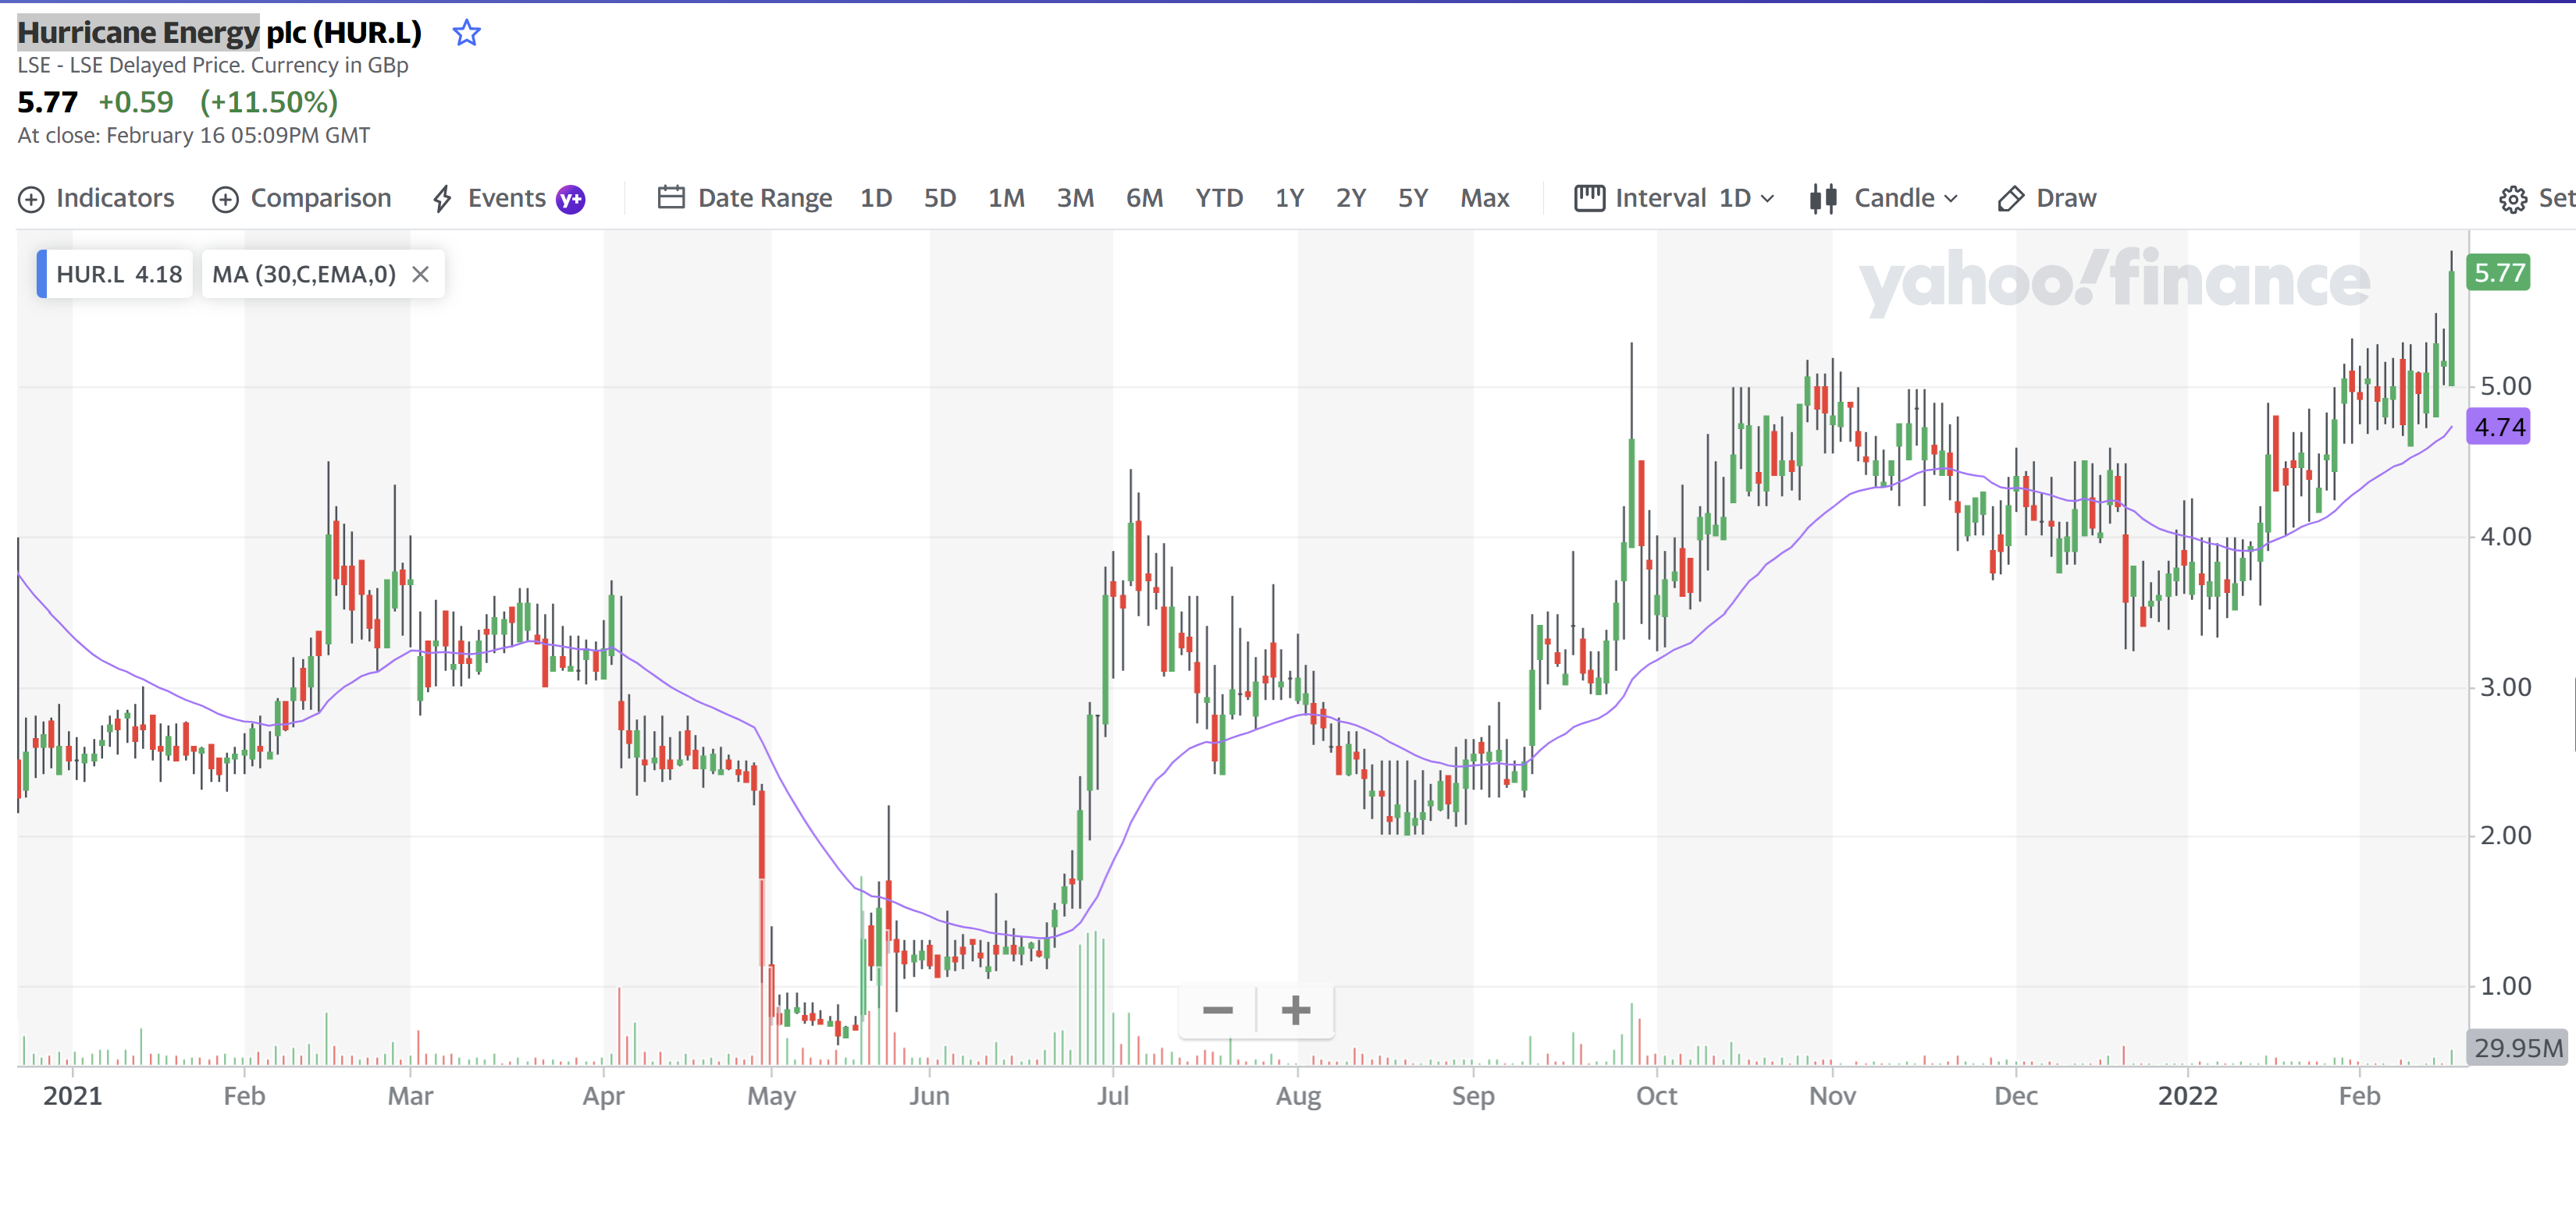This screenshot has width=2576, height=1221.
Task: Select the Max time range
Action: coord(1484,198)
